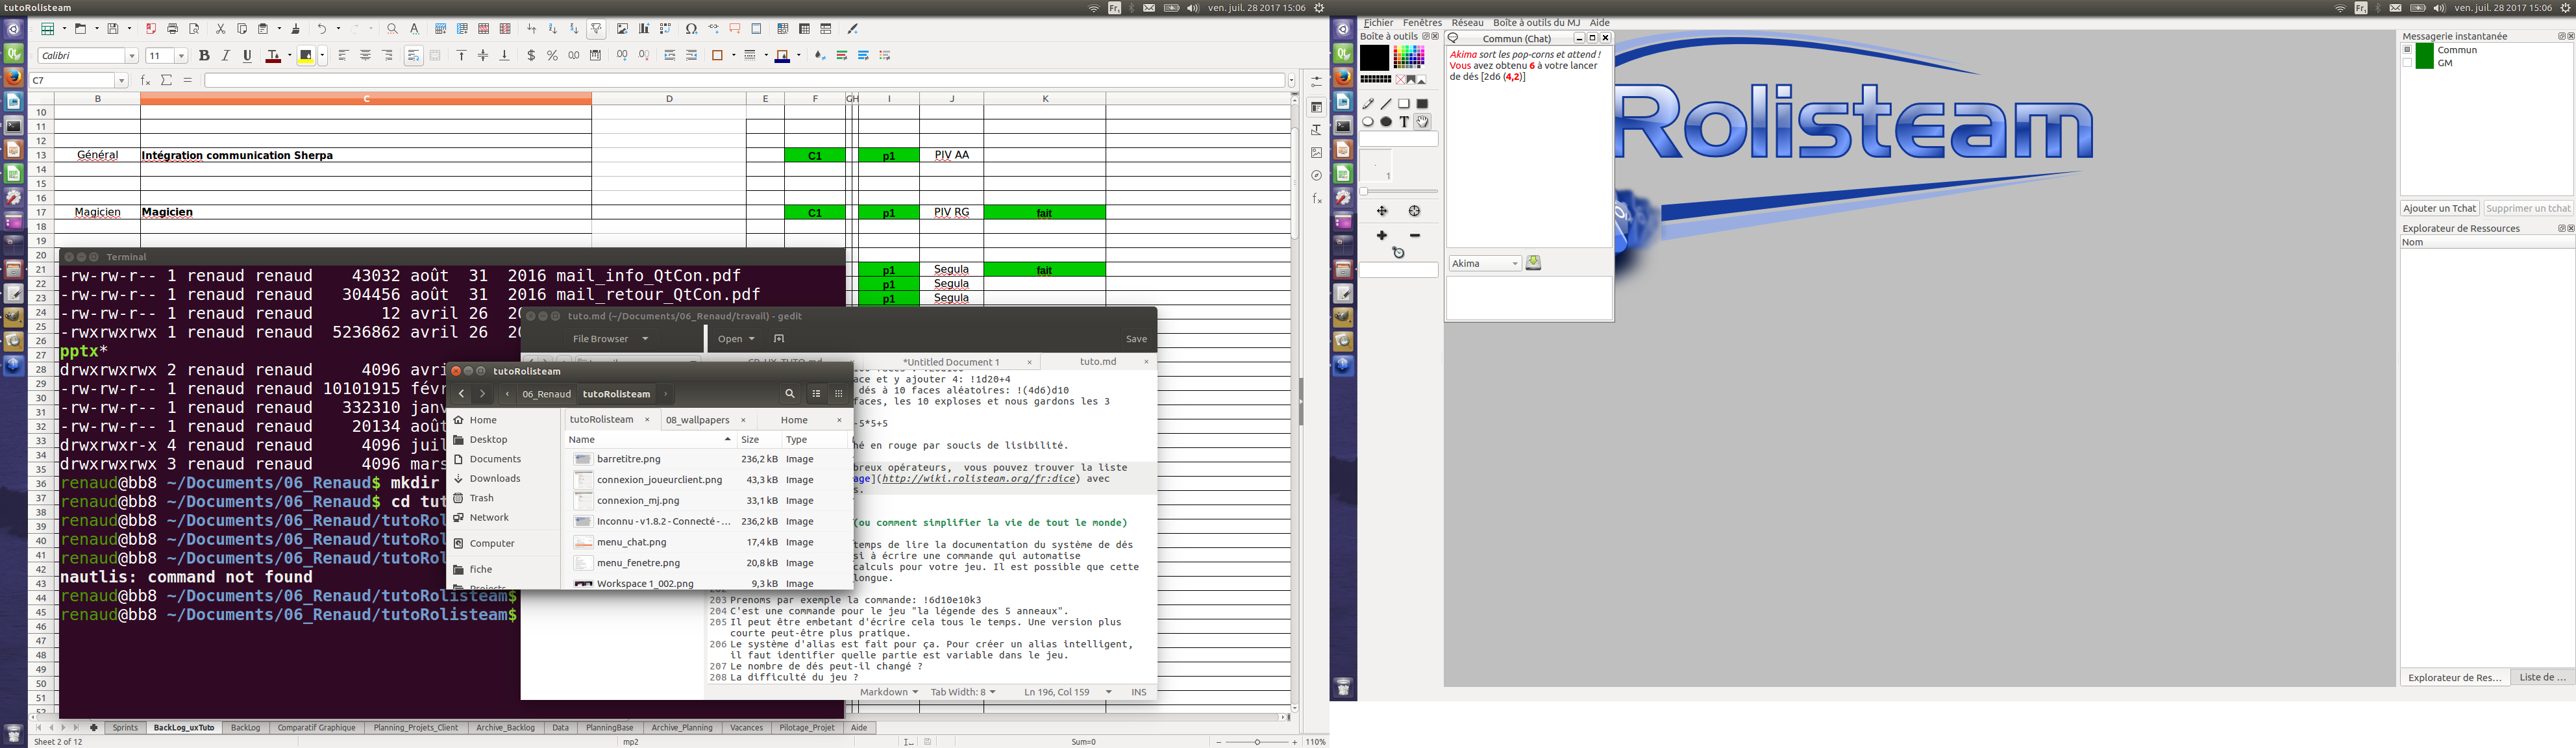Open the Réseau menu in Rolisteam

click(x=1467, y=22)
